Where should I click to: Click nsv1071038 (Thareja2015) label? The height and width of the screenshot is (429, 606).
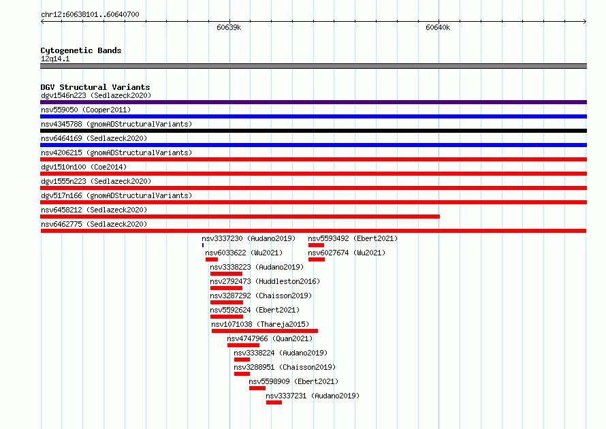pyautogui.click(x=260, y=324)
